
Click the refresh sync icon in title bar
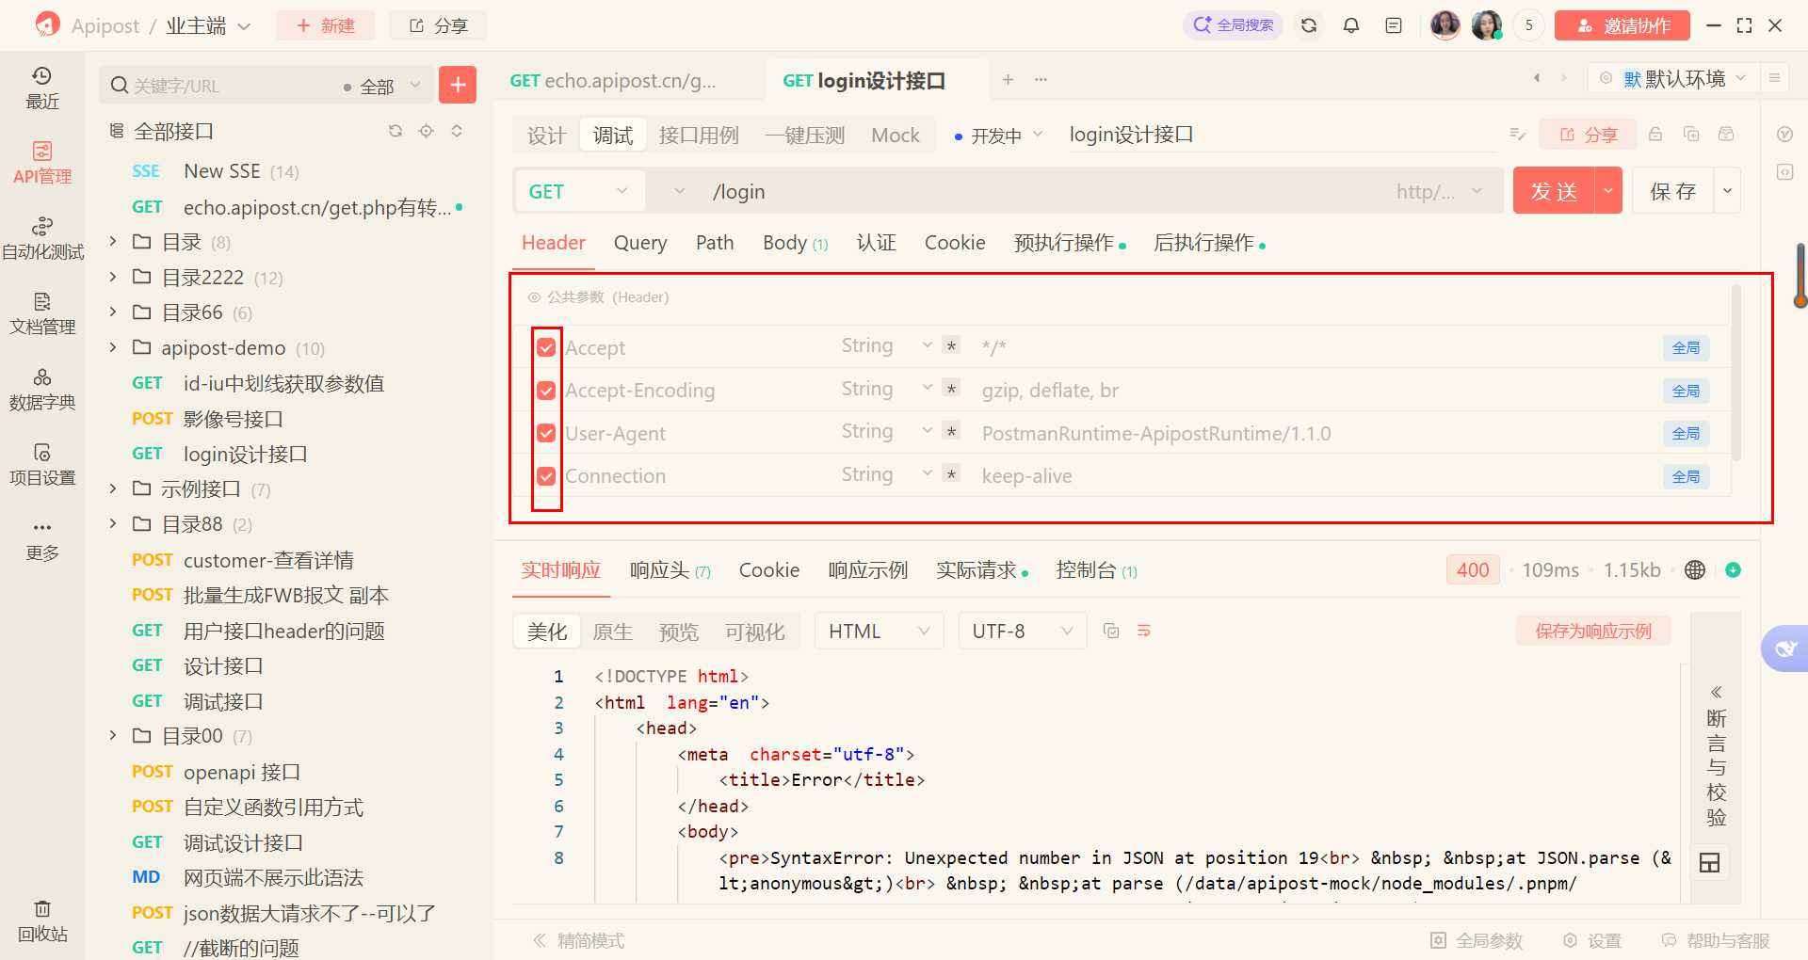(1309, 25)
